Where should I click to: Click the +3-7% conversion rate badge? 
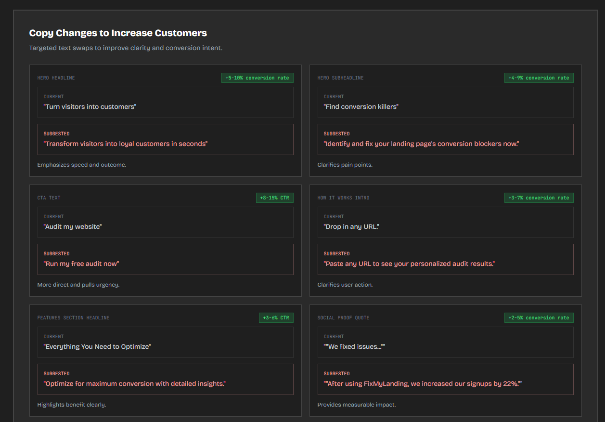point(539,198)
